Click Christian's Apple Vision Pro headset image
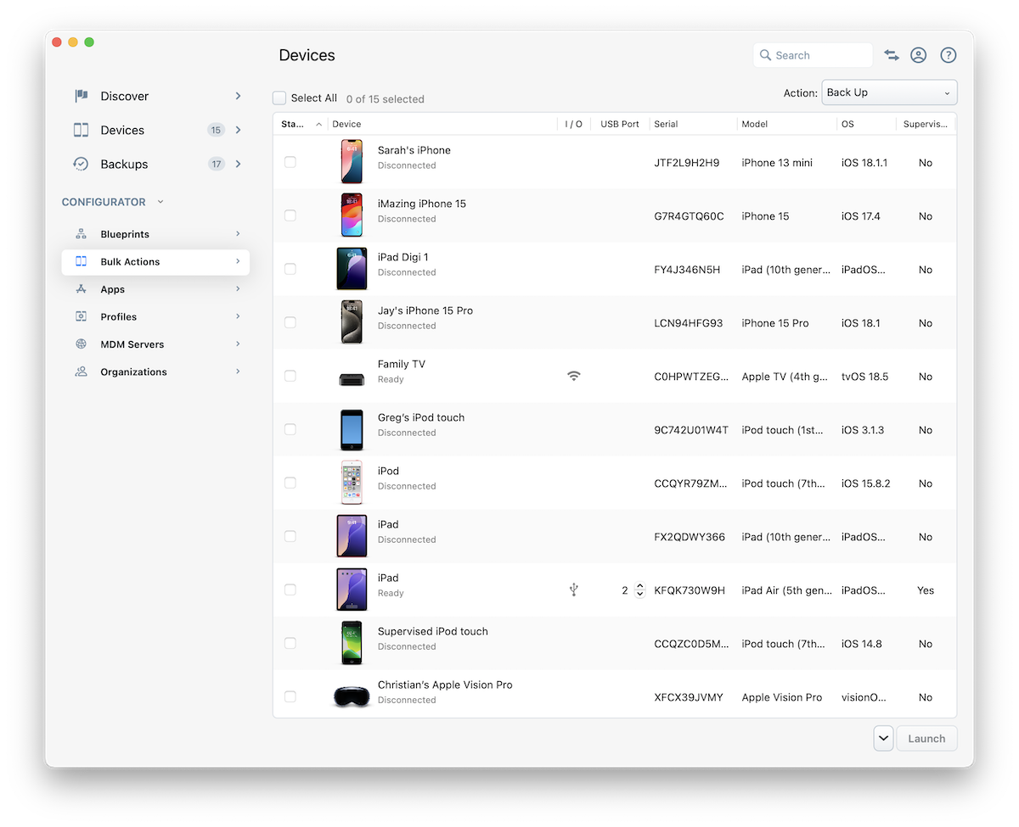 pyautogui.click(x=352, y=696)
